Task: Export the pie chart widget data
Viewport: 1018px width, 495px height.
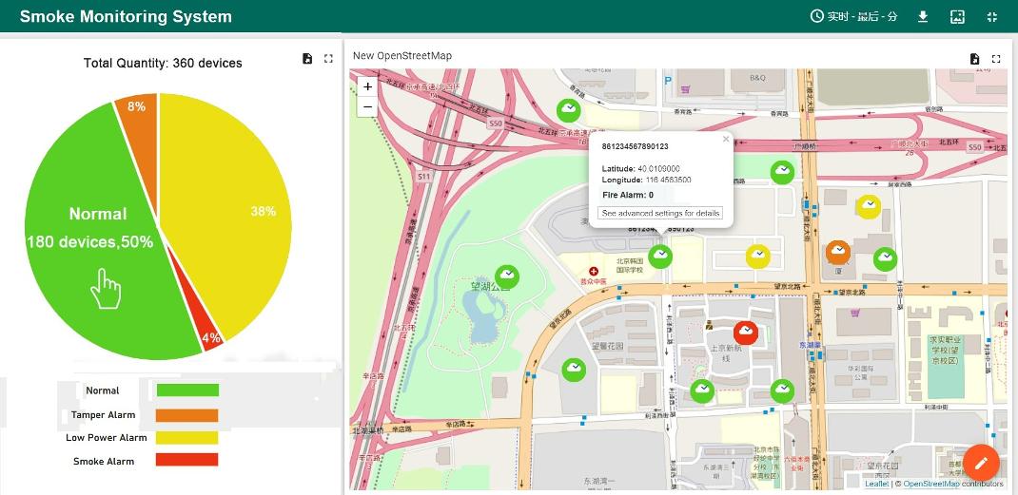Action: 307,59
